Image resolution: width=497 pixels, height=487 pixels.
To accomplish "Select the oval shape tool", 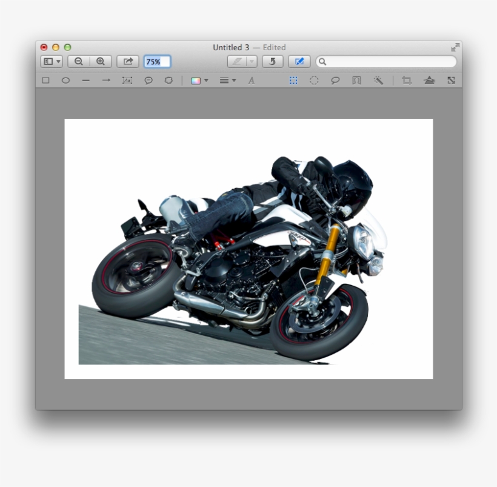I will click(65, 79).
